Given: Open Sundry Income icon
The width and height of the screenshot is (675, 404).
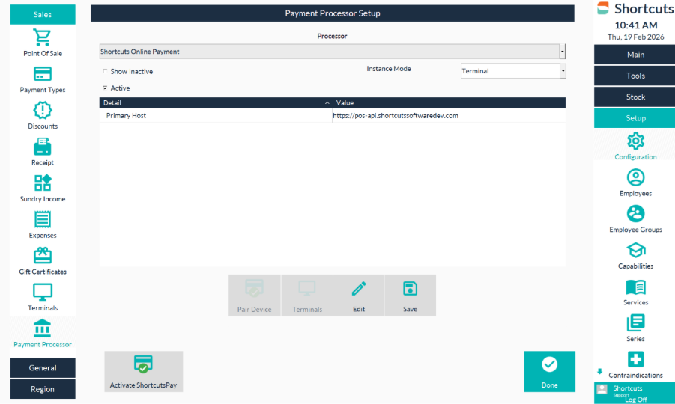Looking at the screenshot, I should [42, 183].
